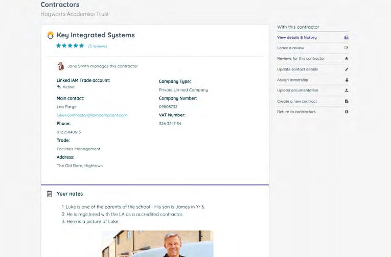Click the contractor email address link
This screenshot has height=257, width=391.
point(92,115)
